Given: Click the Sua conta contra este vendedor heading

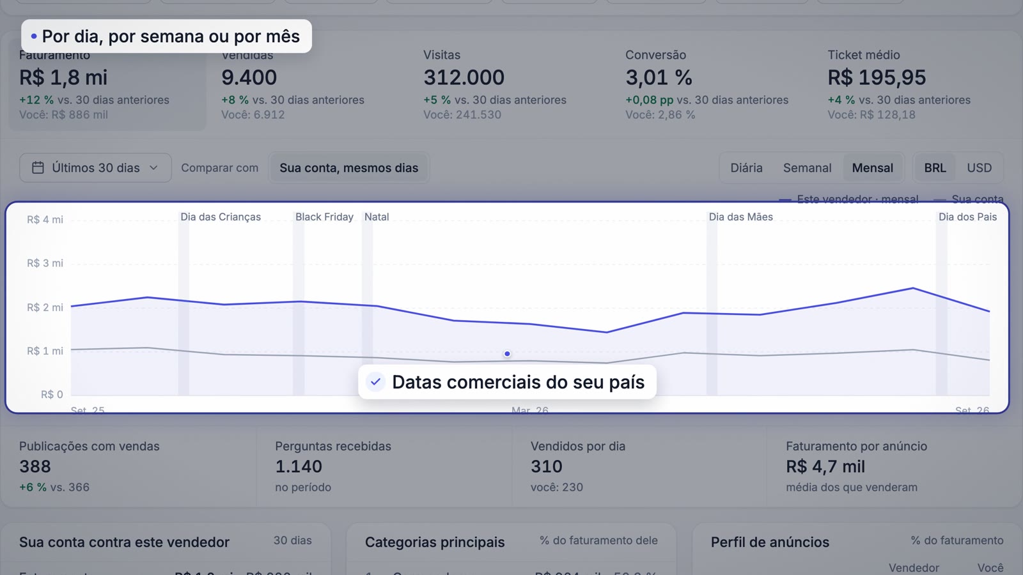Looking at the screenshot, I should tap(124, 542).
